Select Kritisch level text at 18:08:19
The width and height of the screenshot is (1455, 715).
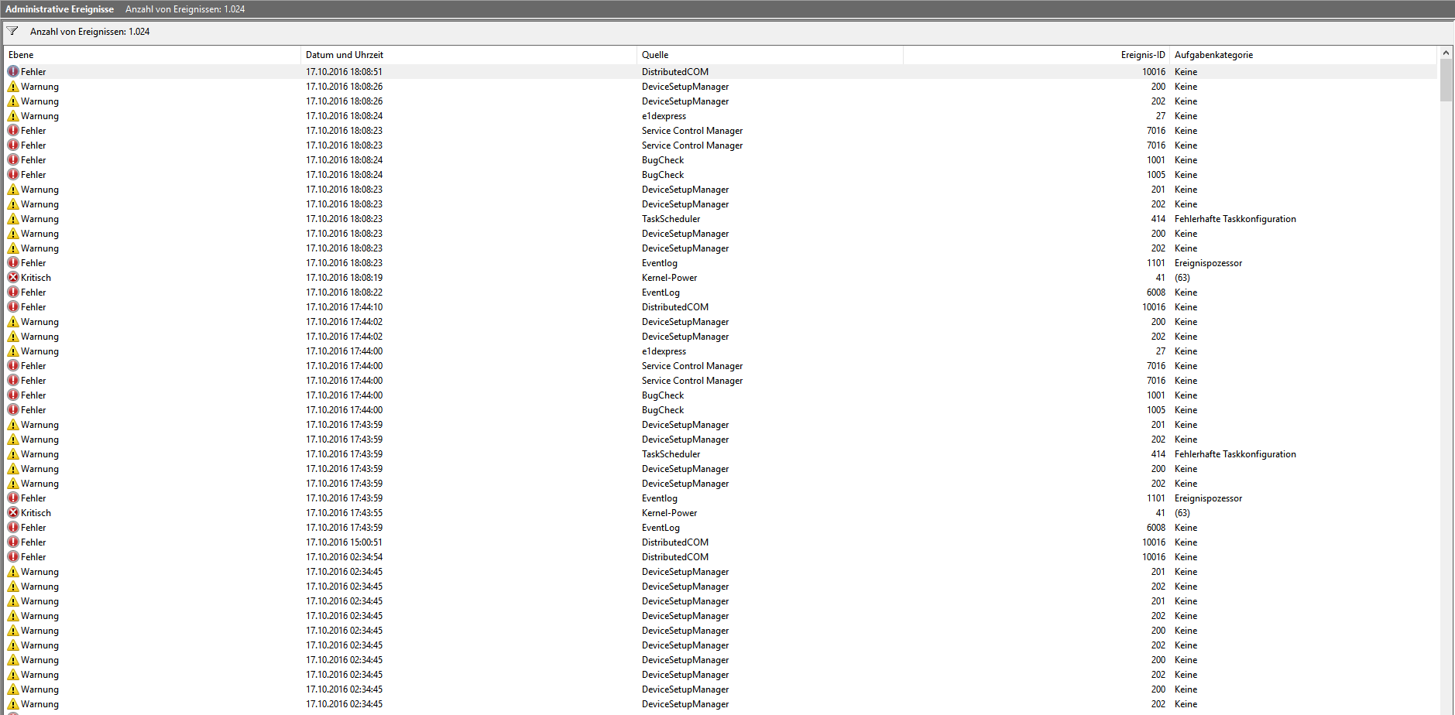tap(36, 277)
